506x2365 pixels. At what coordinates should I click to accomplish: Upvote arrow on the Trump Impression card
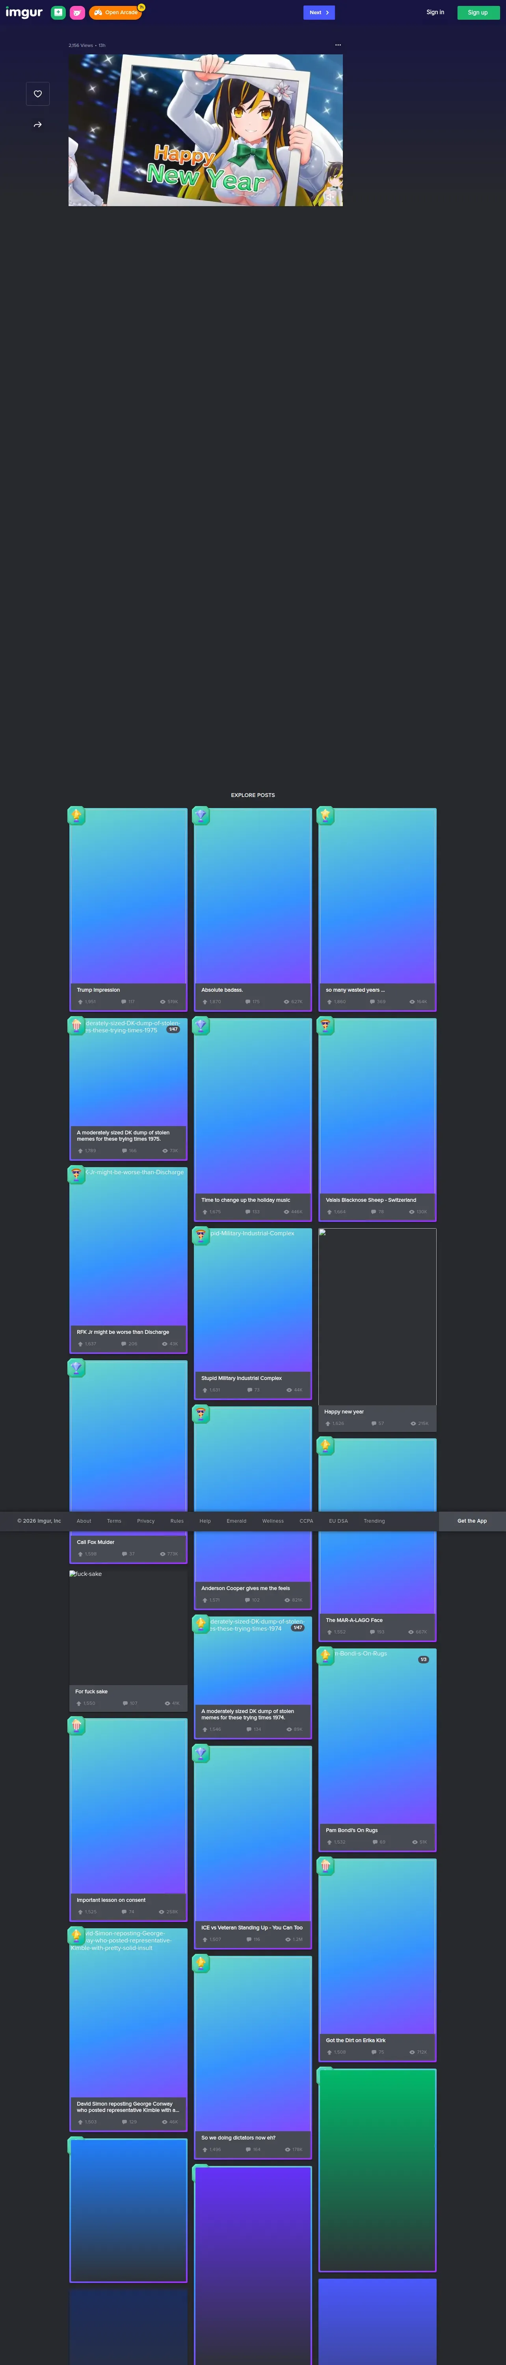pos(80,1002)
